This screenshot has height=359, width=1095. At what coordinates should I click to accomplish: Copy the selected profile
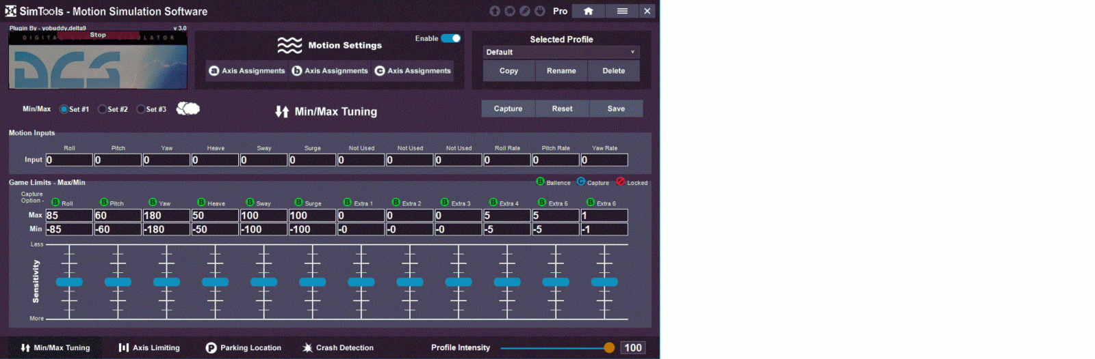tap(508, 71)
